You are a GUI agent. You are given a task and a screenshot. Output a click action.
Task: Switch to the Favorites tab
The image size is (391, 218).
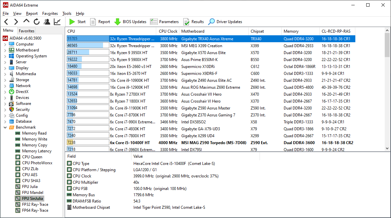coord(26,31)
